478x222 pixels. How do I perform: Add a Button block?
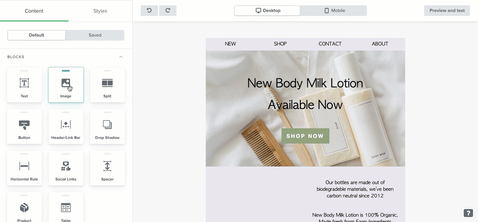tap(24, 127)
